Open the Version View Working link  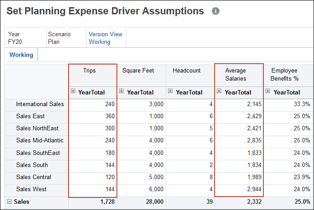click(x=105, y=38)
